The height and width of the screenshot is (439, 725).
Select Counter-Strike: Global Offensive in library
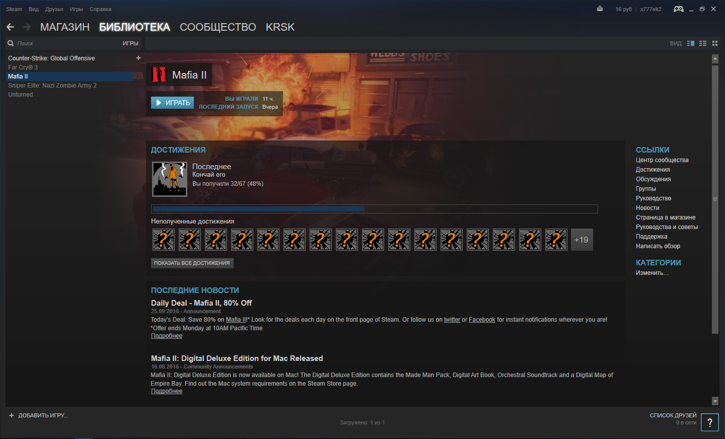[x=51, y=58]
